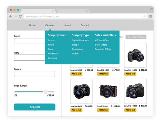Open All Sale Offers
This screenshot has height=124, width=161.
102,40
